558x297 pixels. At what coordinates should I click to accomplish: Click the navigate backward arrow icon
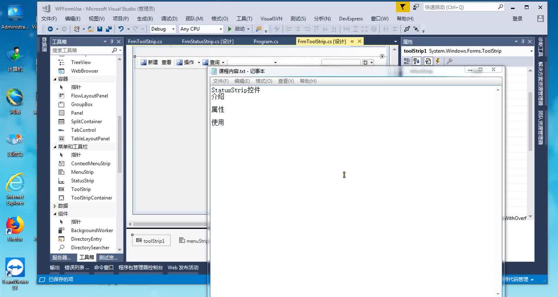tap(50, 29)
